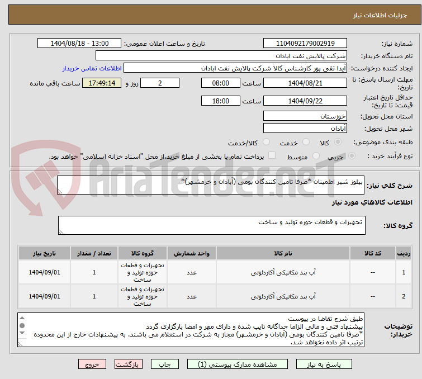Click the announcement date field 1404/08/18 - 13:00
422x379 pixels.
pos(79,44)
